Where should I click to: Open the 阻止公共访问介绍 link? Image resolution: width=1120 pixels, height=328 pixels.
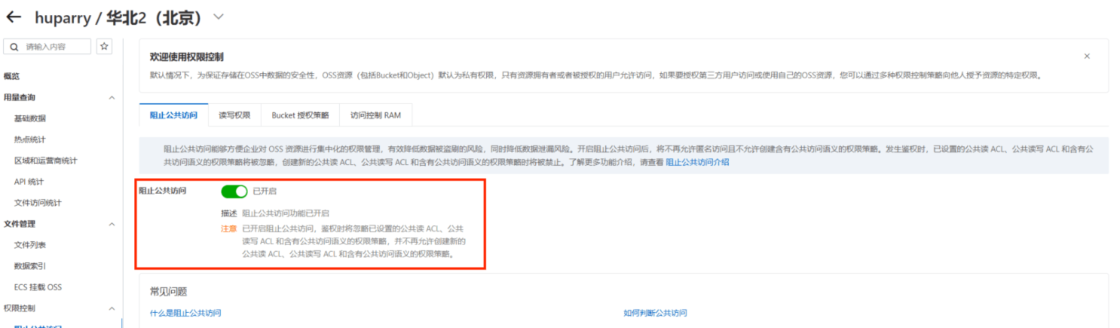point(697,162)
